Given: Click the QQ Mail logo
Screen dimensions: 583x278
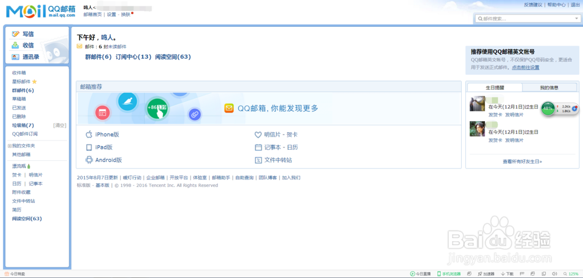Looking at the screenshot, I should coord(41,12).
